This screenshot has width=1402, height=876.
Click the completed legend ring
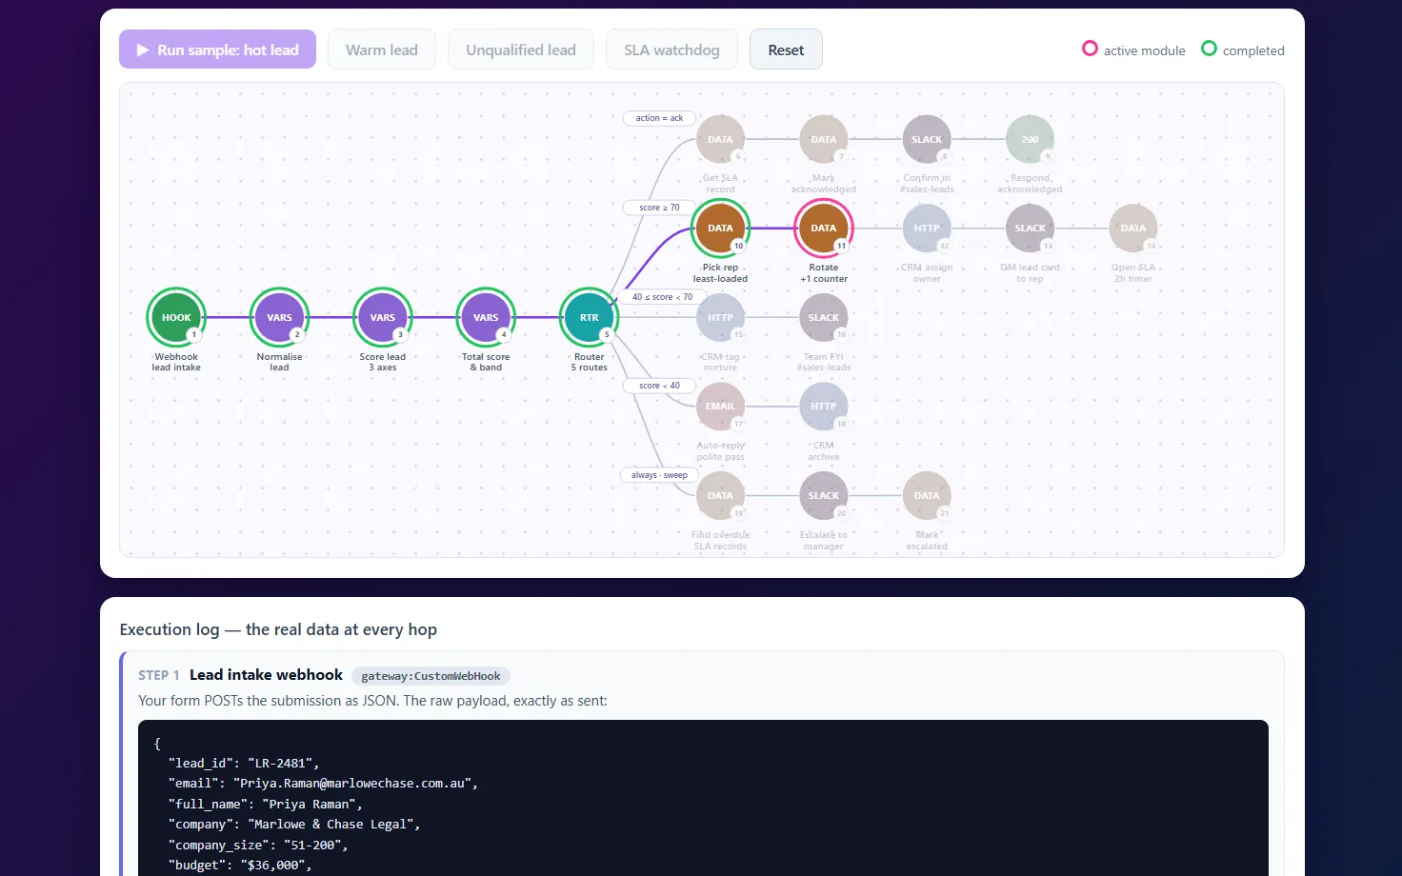tap(1209, 49)
